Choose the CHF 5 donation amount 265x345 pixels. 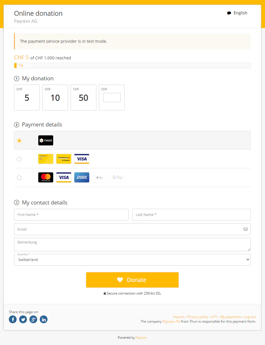coord(27,98)
